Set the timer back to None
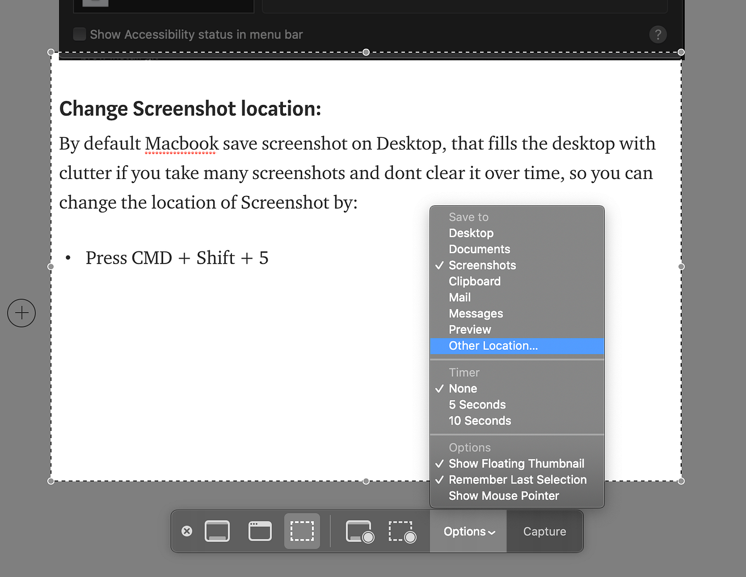Image resolution: width=746 pixels, height=577 pixels. point(463,388)
